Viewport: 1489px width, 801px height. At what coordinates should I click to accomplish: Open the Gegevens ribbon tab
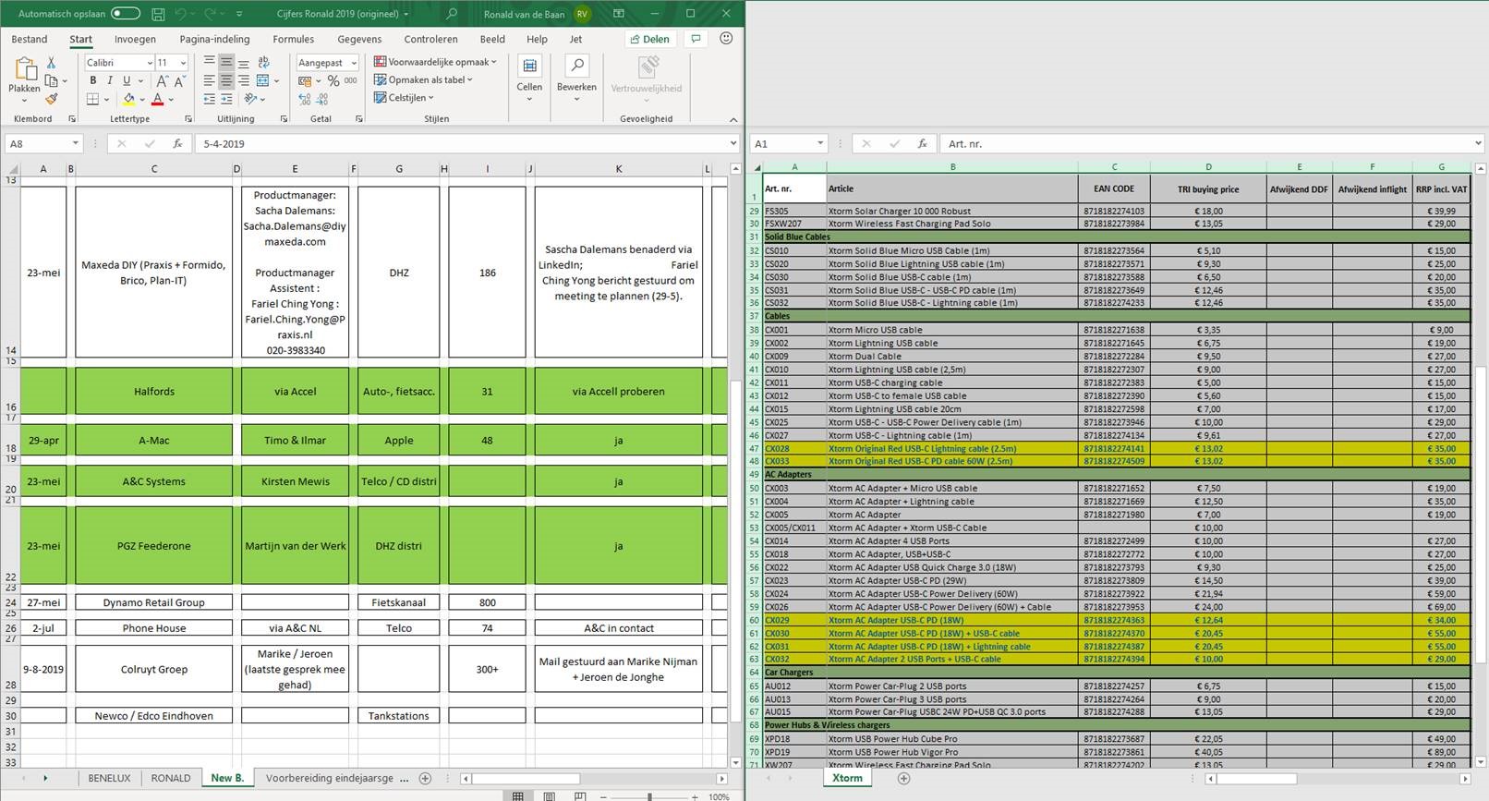coord(359,39)
